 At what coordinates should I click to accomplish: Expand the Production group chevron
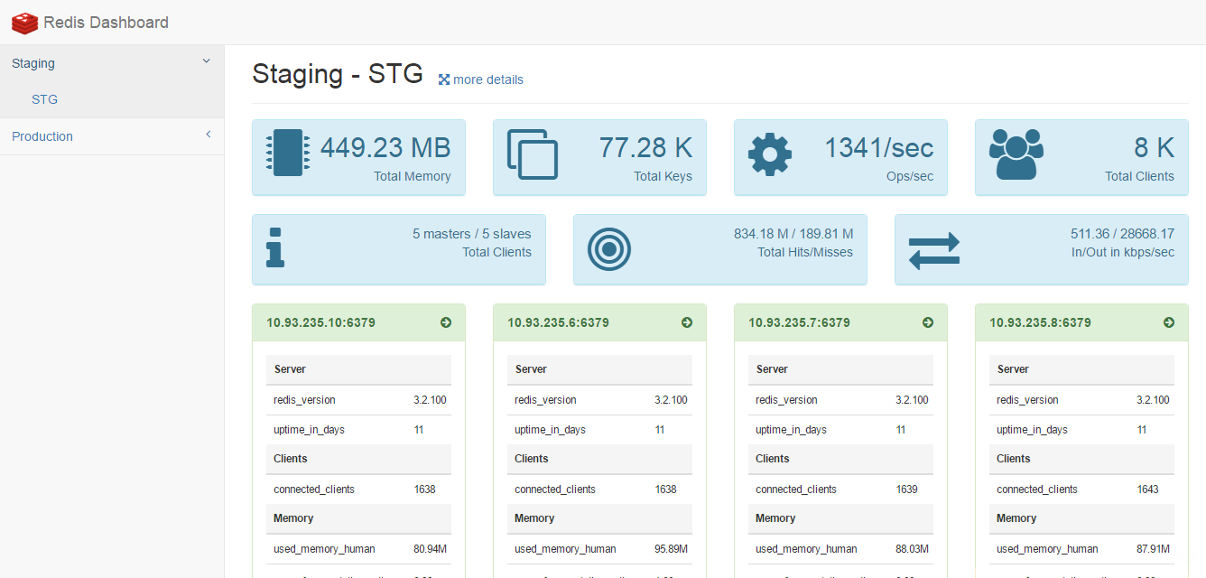click(x=208, y=135)
